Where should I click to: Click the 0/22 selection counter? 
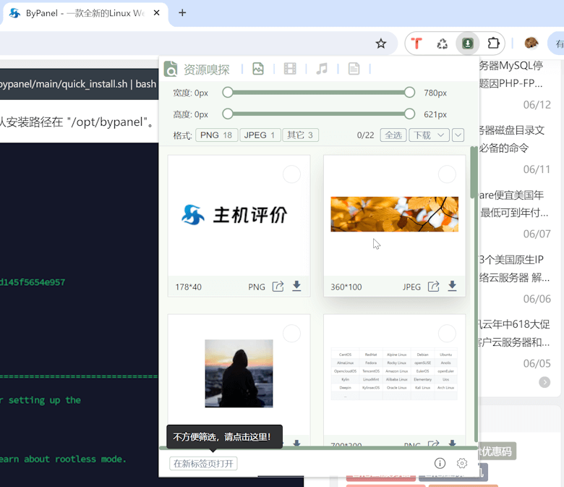365,135
